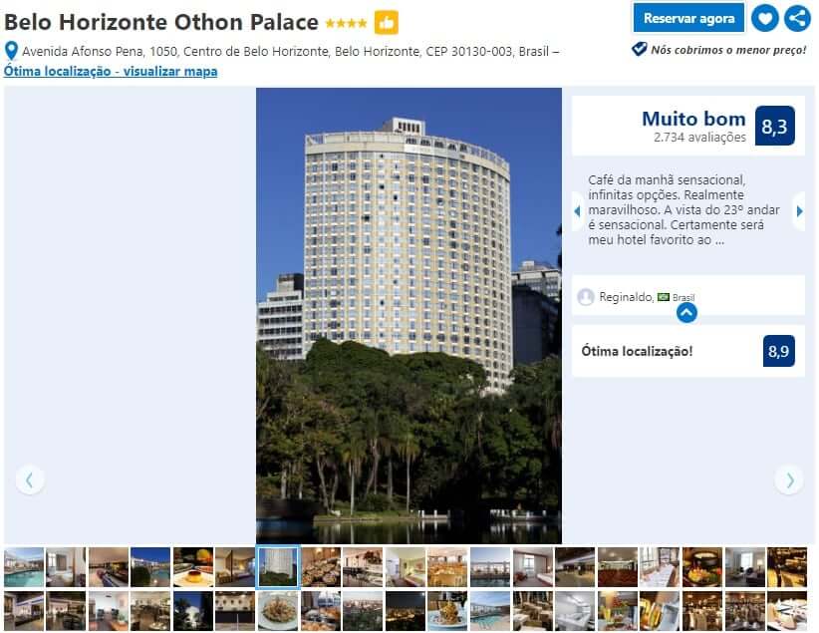Select the first pool thumbnail
This screenshot has width=819, height=633.
point(24,567)
